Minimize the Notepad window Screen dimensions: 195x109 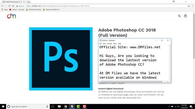point(156,40)
